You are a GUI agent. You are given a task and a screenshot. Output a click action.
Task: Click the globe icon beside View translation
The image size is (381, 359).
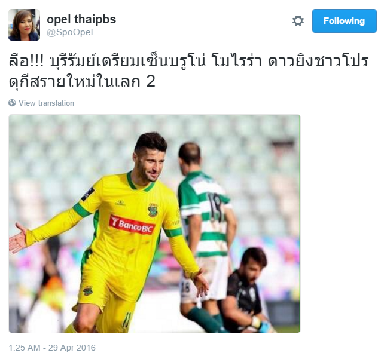(x=12, y=103)
